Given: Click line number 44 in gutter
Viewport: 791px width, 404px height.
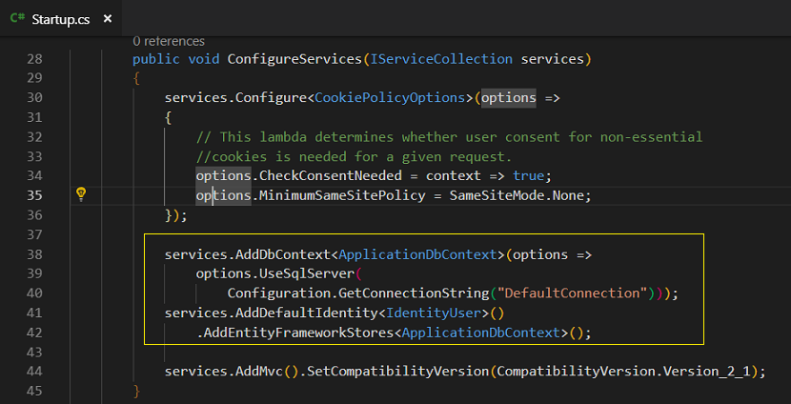Looking at the screenshot, I should pos(34,372).
